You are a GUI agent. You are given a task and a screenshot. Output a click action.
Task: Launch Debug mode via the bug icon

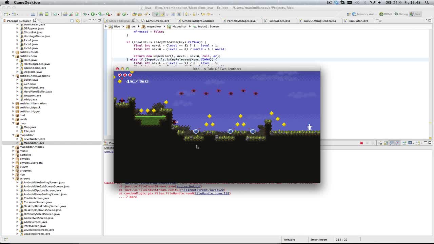coord(85,14)
